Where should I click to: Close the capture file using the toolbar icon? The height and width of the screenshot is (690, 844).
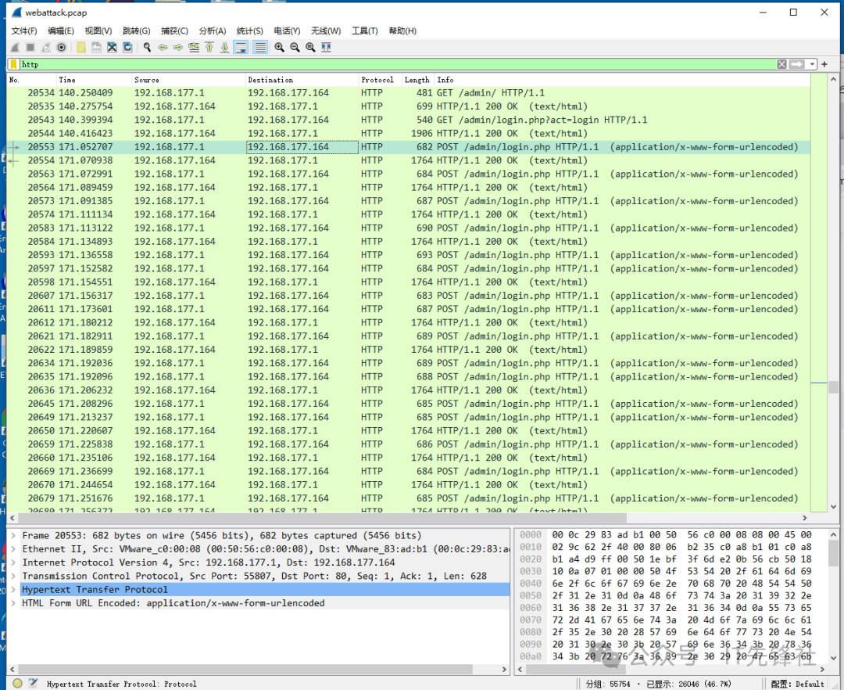113,48
